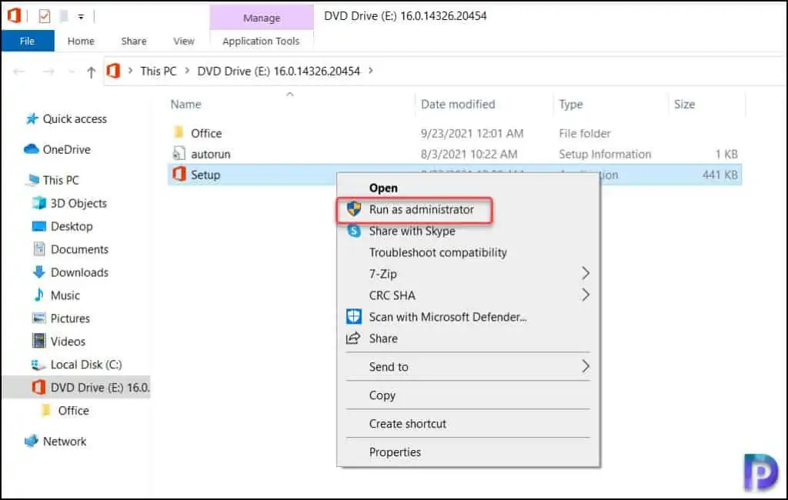
Task: Go up one folder level arrow
Action: tap(91, 72)
